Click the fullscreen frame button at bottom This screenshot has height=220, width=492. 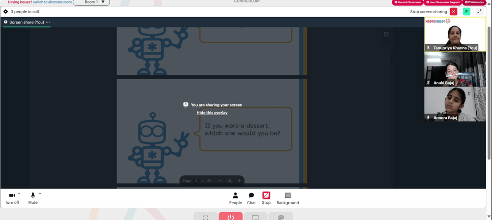pyautogui.click(x=206, y=217)
